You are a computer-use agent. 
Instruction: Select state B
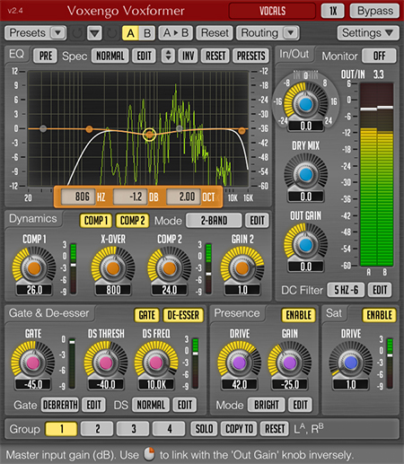147,33
